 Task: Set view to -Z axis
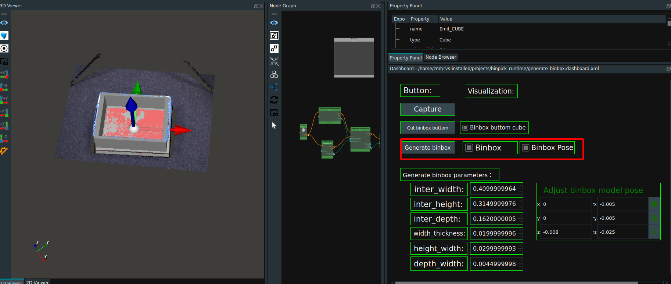click(4, 138)
